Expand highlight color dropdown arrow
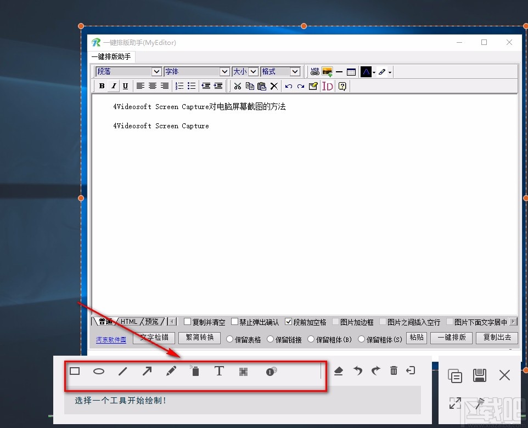The width and height of the screenshot is (528, 428). coord(390,72)
